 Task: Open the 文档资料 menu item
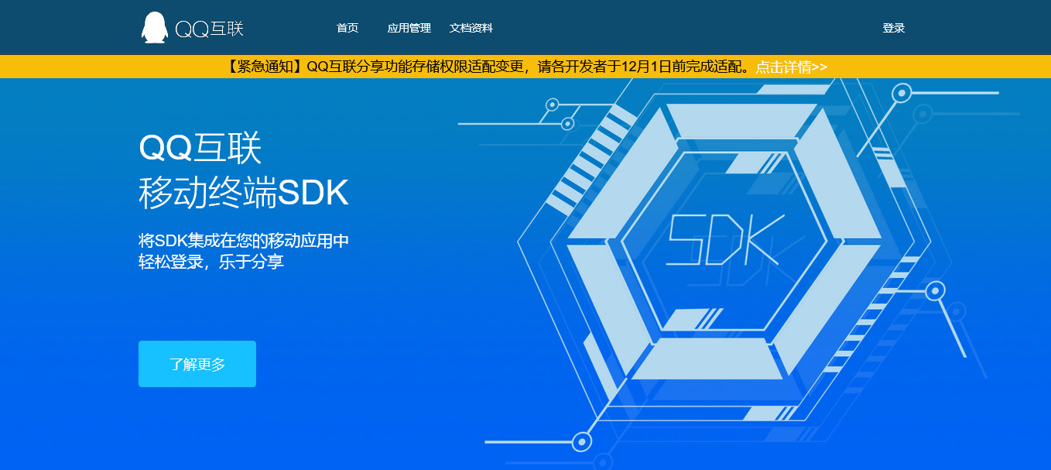[x=471, y=28]
